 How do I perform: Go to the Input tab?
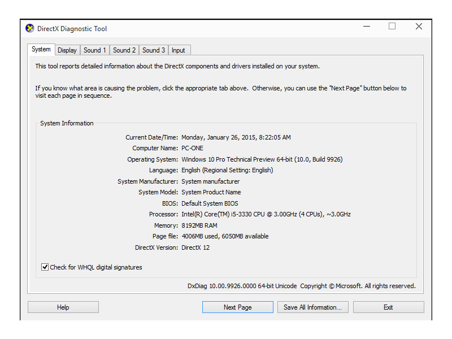pos(179,50)
